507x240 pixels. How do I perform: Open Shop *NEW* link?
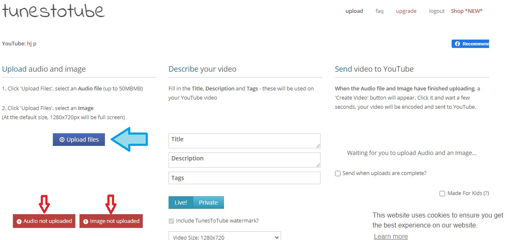tap(467, 11)
